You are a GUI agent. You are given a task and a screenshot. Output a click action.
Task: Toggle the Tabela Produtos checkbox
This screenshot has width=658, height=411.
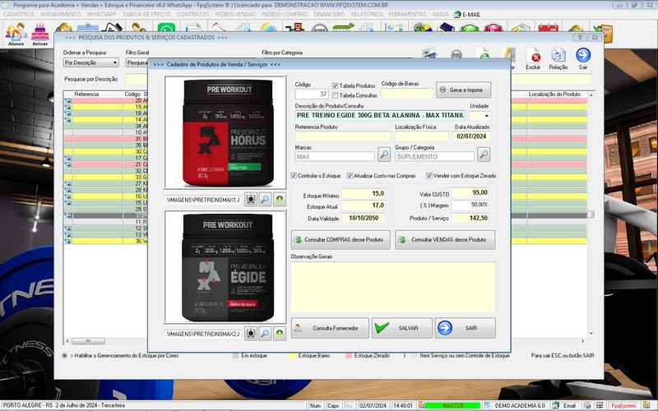point(335,85)
